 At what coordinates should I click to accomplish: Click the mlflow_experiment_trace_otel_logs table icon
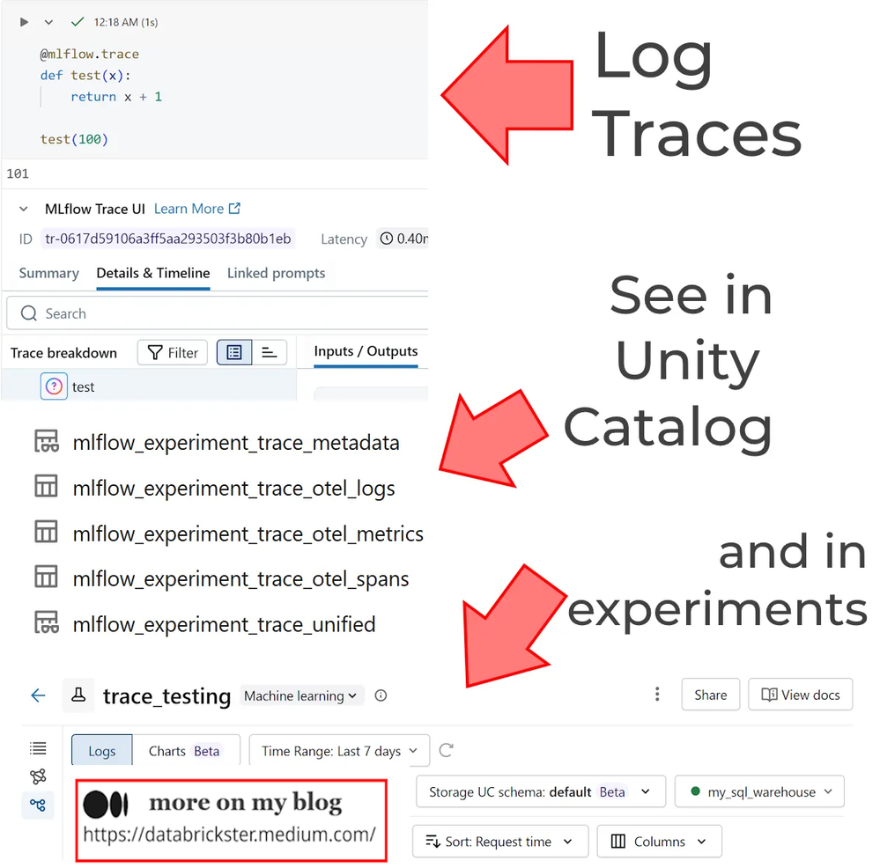[x=45, y=486]
